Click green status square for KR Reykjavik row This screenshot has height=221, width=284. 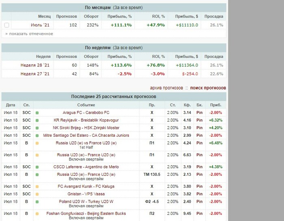point(37,120)
